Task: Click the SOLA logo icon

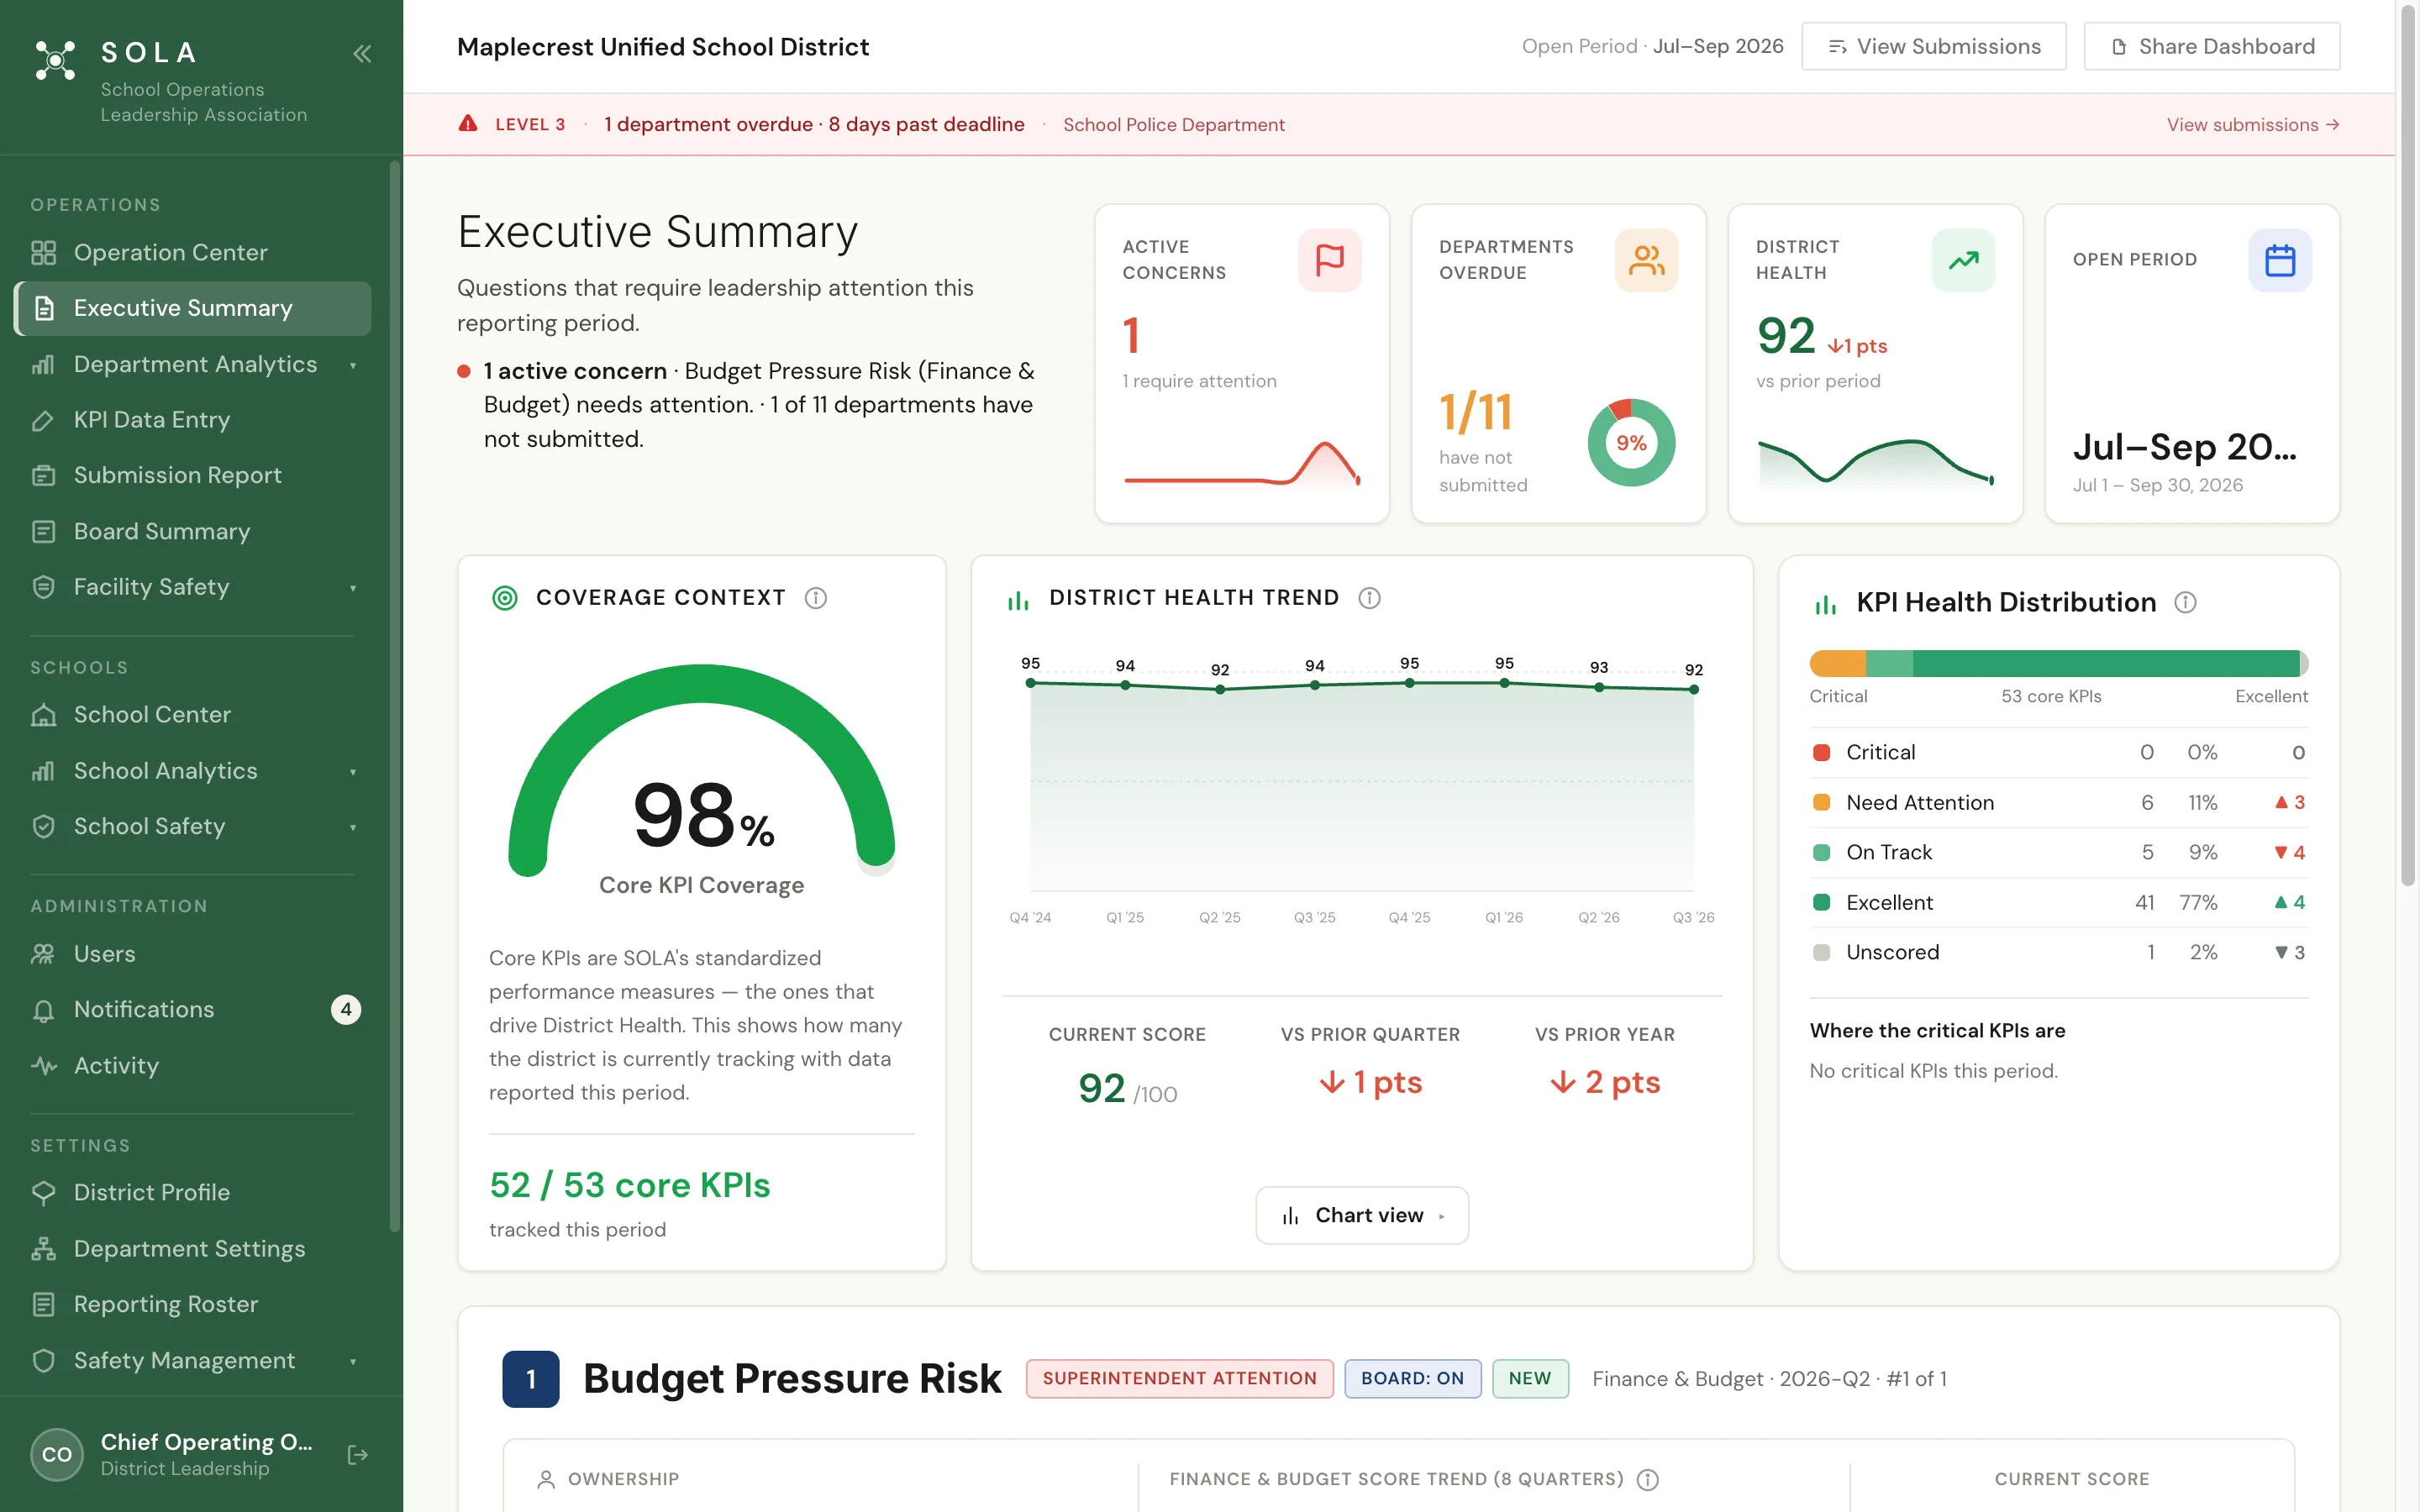Action: pos(55,60)
